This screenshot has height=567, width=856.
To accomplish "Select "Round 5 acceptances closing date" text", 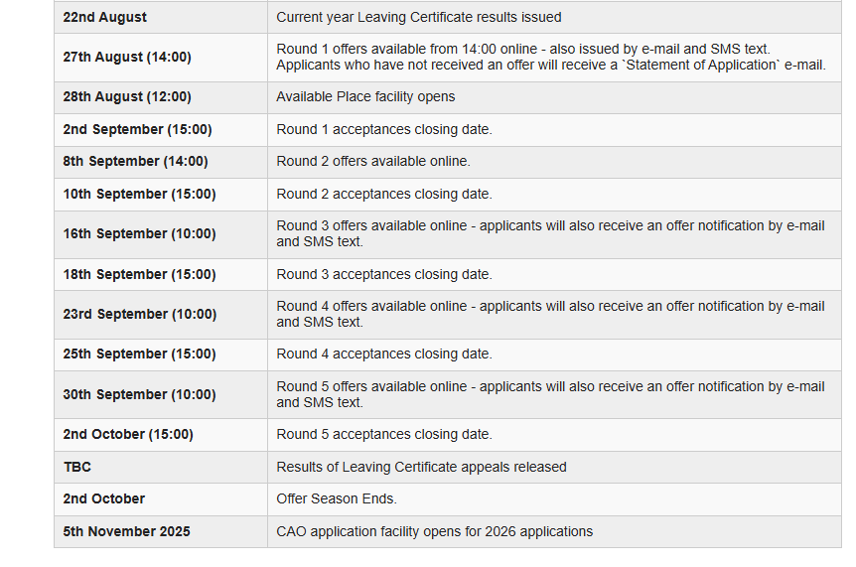I will tap(383, 434).
